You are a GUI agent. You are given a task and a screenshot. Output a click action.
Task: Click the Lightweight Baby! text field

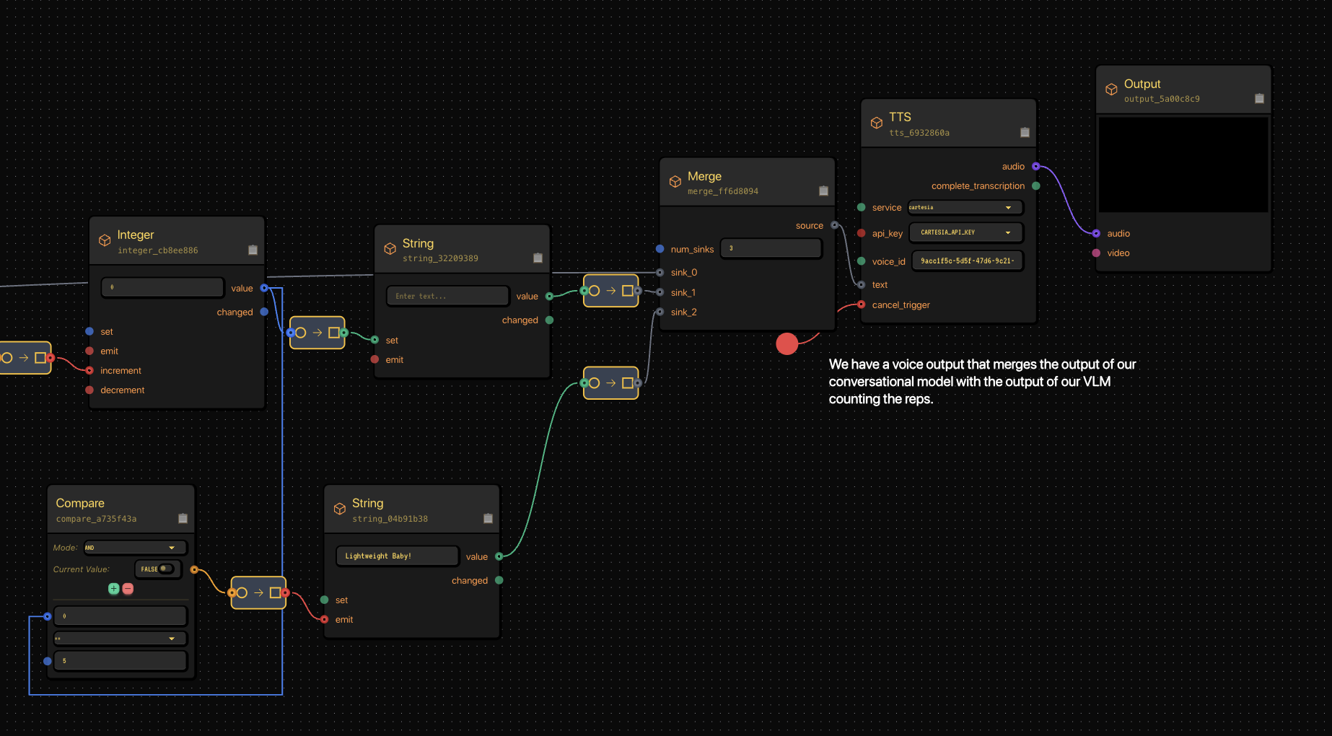397,556
